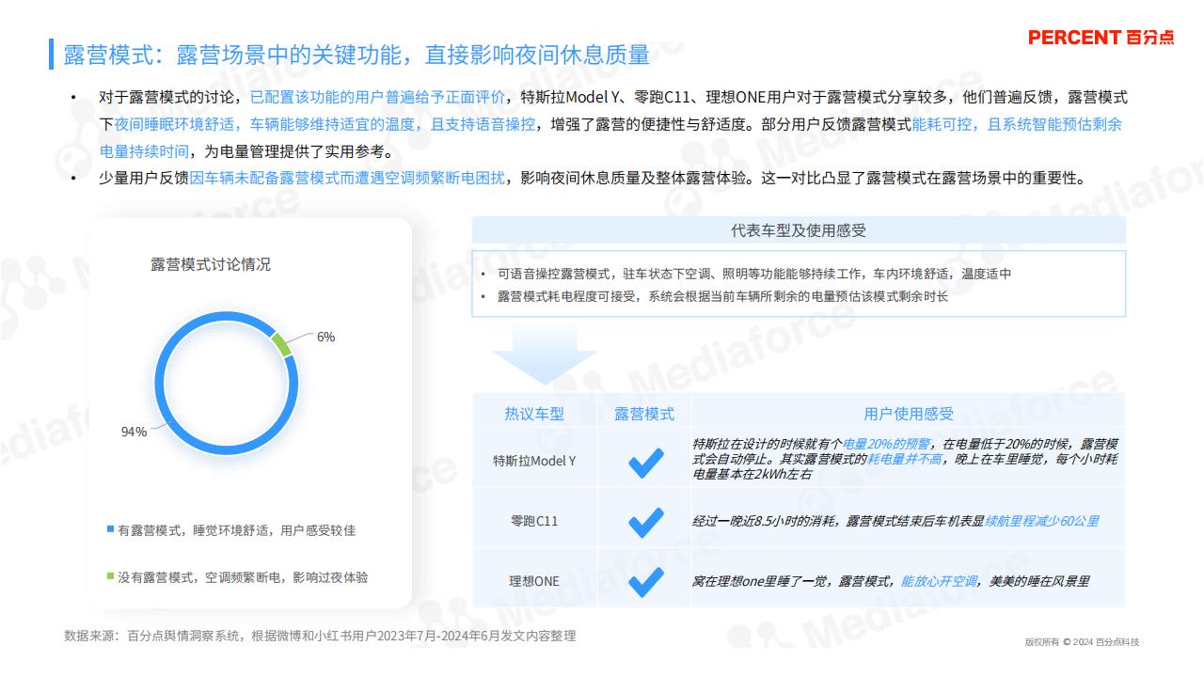Click the green 6% segment of the donut chart
Screen dimensions: 1204x677
281,344
